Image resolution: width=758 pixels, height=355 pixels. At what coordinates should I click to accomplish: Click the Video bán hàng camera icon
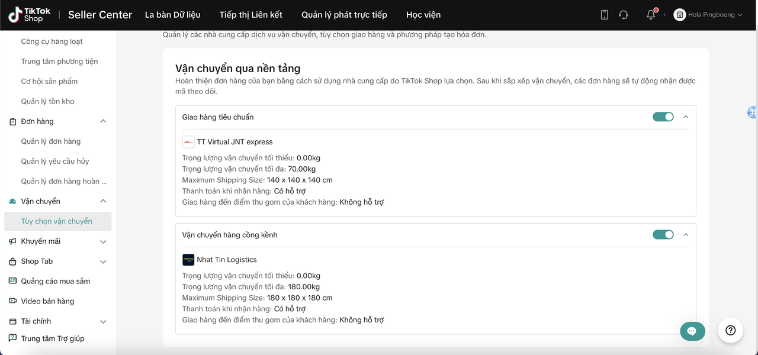[13, 301]
